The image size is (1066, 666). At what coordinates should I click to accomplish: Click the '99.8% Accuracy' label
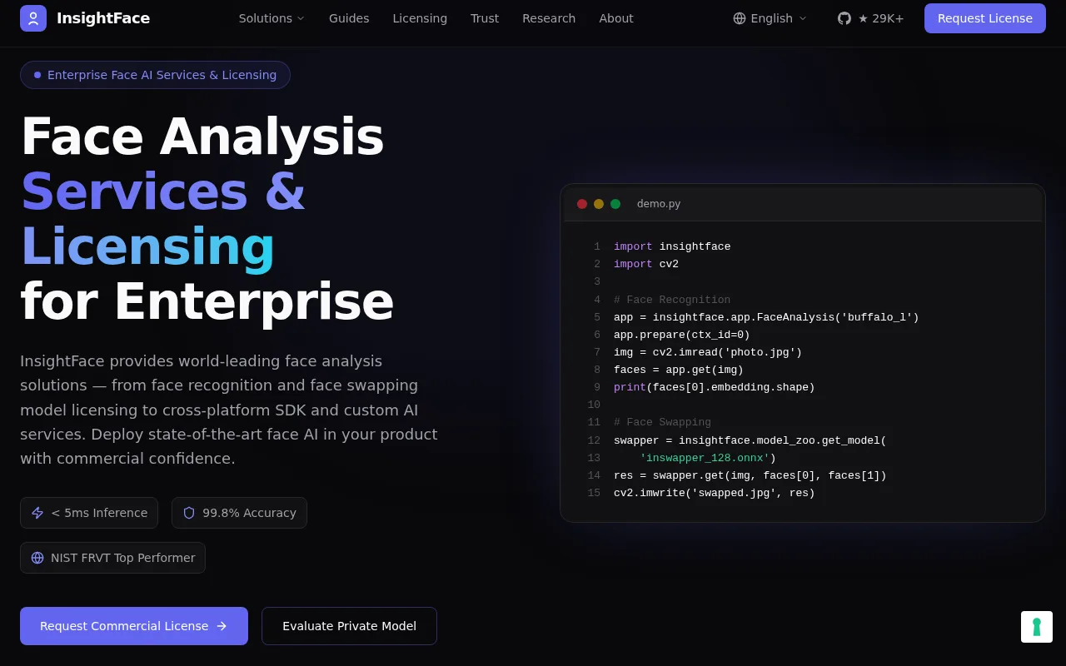click(249, 513)
